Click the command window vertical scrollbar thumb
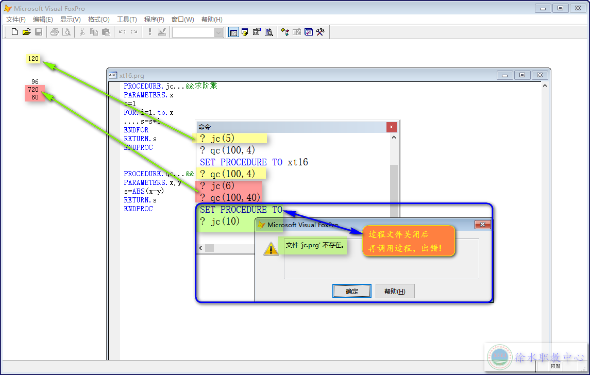 click(x=394, y=191)
